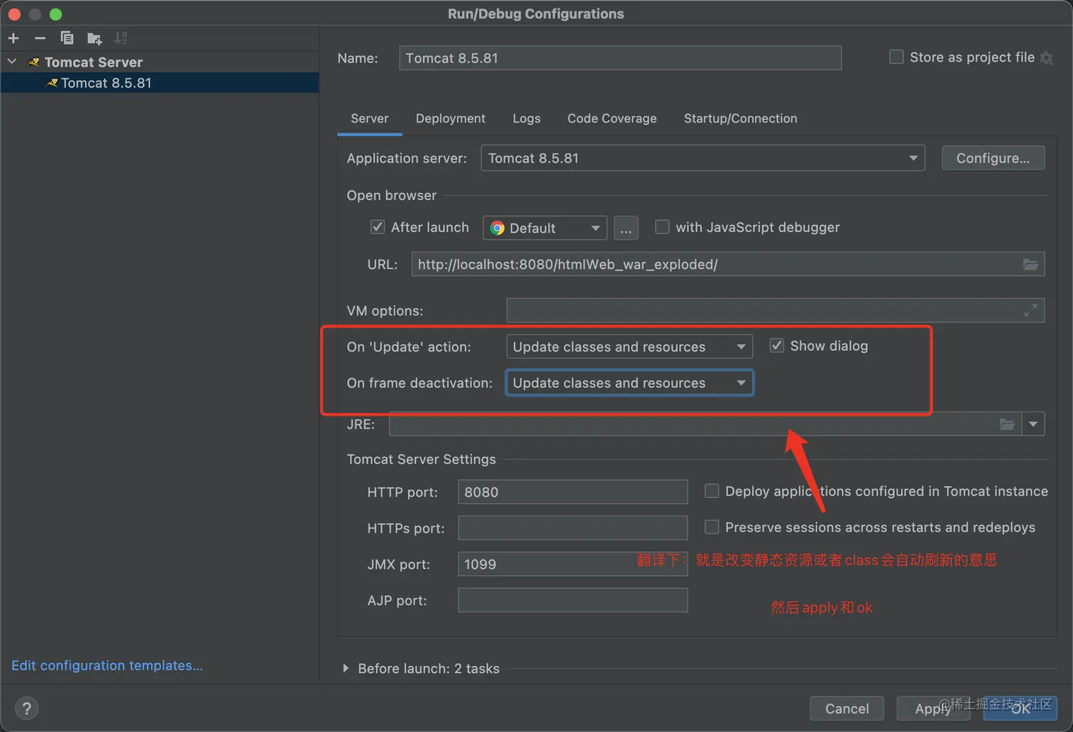Click Apply button
1073x732 pixels.
pos(932,709)
